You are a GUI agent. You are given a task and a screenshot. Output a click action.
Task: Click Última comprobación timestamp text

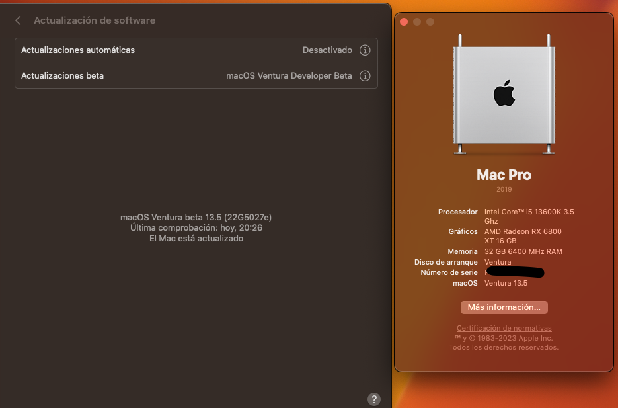196,228
